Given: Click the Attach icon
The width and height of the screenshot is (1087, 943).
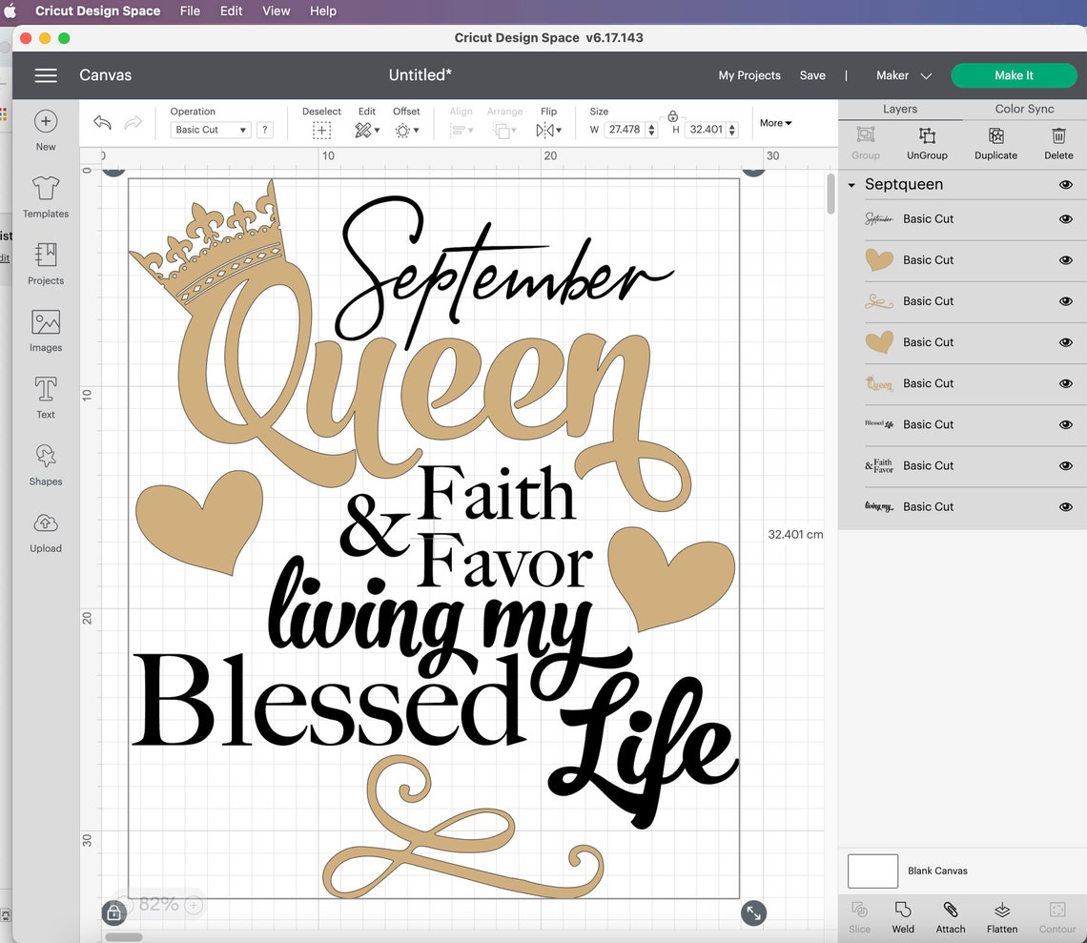Looking at the screenshot, I should 950,916.
